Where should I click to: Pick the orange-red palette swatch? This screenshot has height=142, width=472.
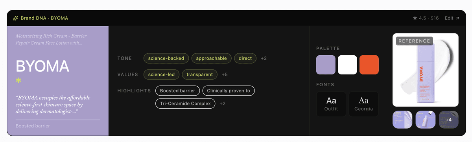coord(369,65)
